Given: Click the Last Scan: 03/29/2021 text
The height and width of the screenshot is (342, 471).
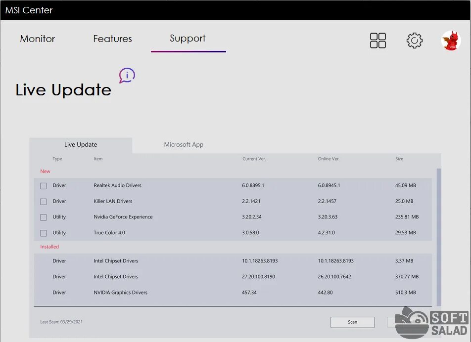Looking at the screenshot, I should pos(61,322).
